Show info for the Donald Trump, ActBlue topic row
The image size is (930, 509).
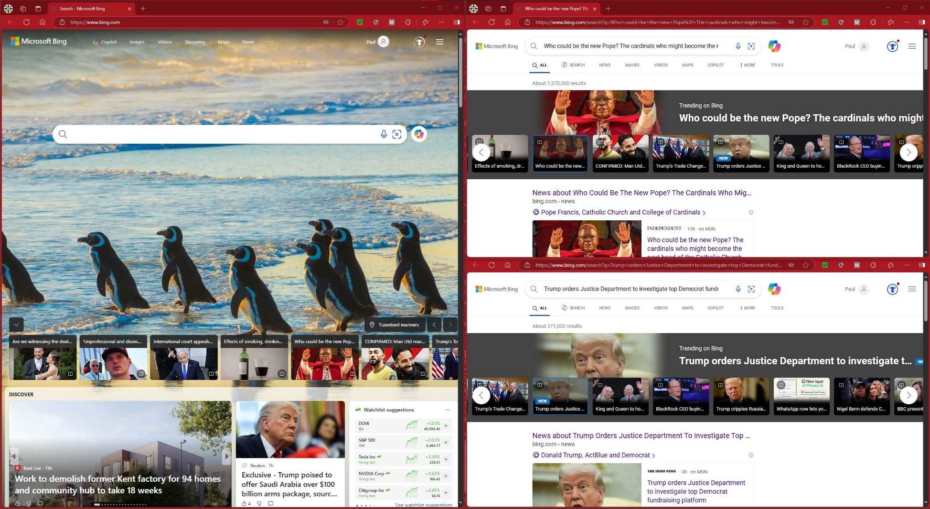coord(751,455)
